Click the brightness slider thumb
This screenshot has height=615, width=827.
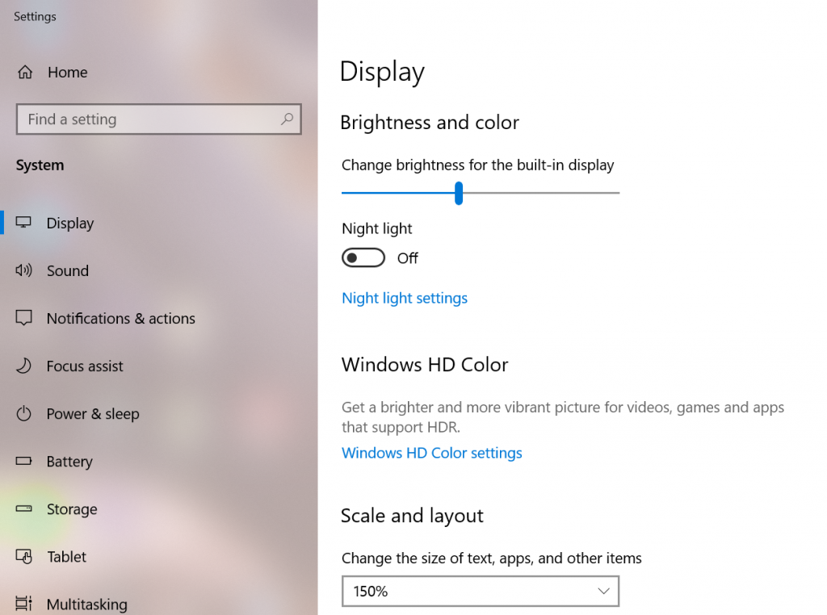459,193
